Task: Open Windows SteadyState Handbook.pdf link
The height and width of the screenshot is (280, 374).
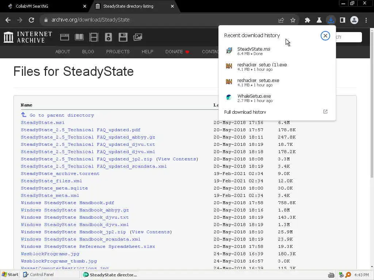Action: point(68,203)
